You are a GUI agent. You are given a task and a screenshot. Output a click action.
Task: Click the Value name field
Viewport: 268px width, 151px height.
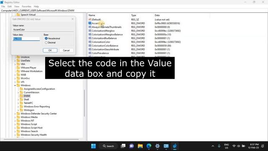click(x=43, y=30)
